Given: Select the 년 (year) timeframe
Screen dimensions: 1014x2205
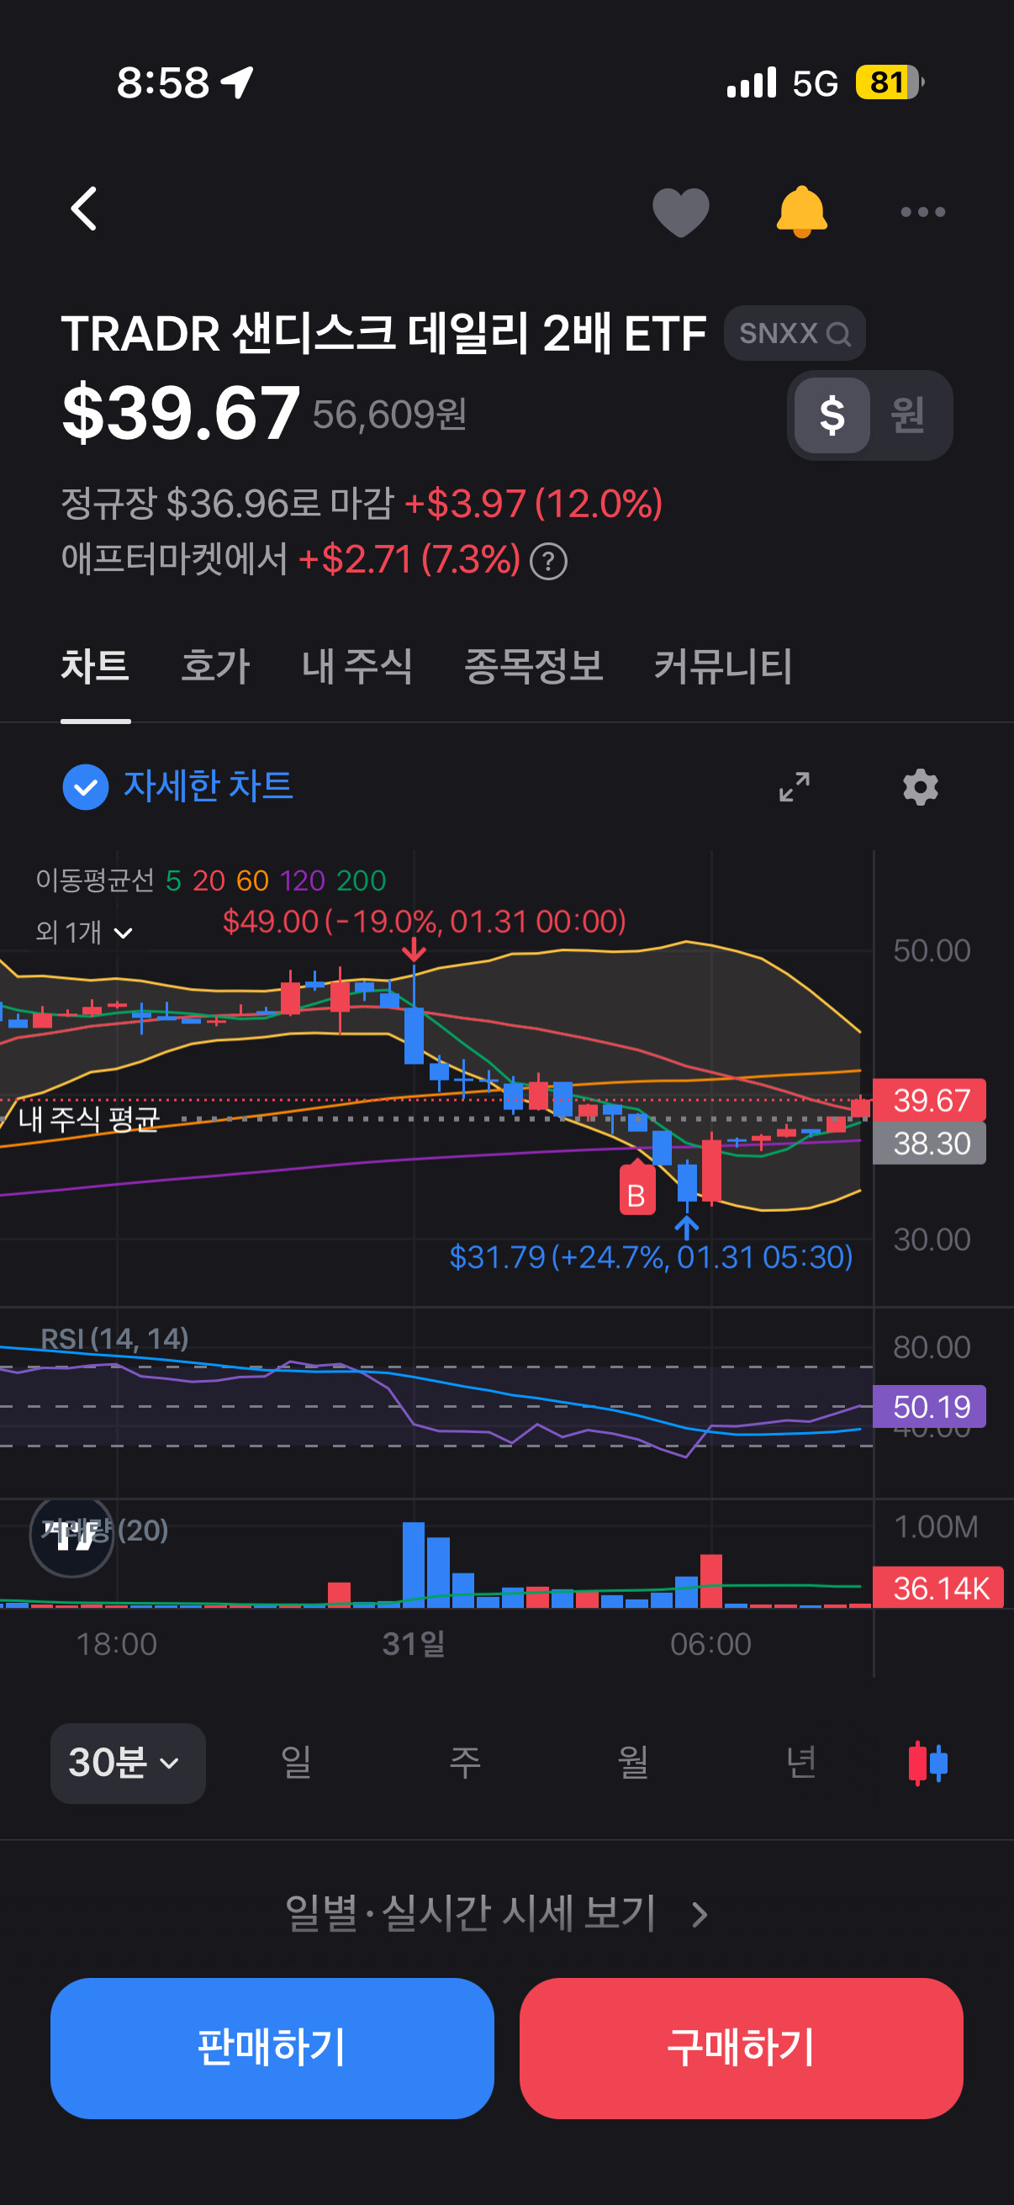Looking at the screenshot, I should pyautogui.click(x=801, y=1763).
